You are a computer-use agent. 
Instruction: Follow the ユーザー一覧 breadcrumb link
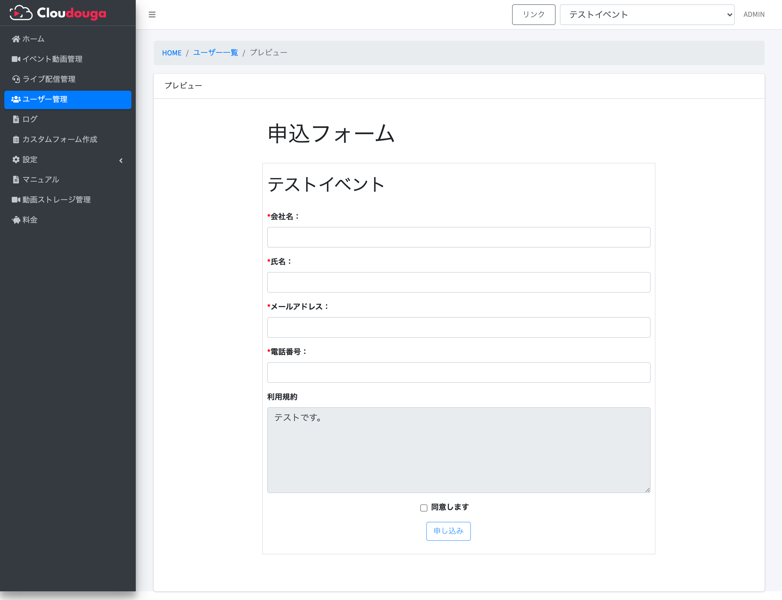[x=215, y=53]
